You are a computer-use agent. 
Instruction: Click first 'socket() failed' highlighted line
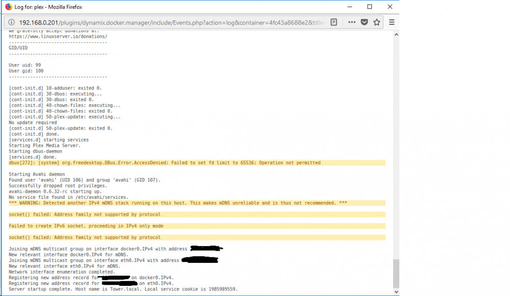pyautogui.click(x=197, y=215)
